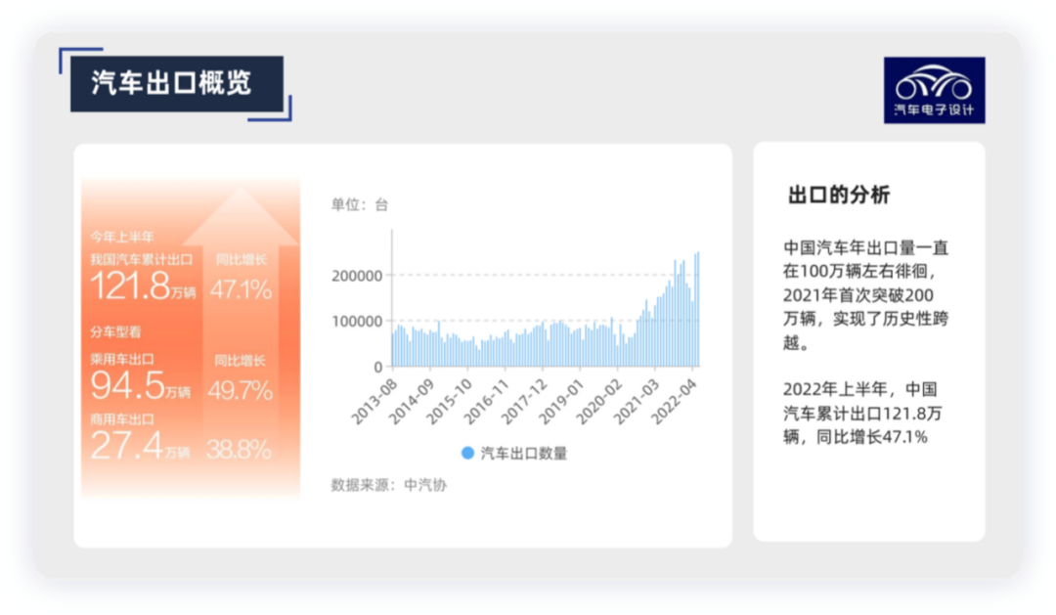Click the 乘用车出口 label
1056x615 pixels.
coord(122,359)
